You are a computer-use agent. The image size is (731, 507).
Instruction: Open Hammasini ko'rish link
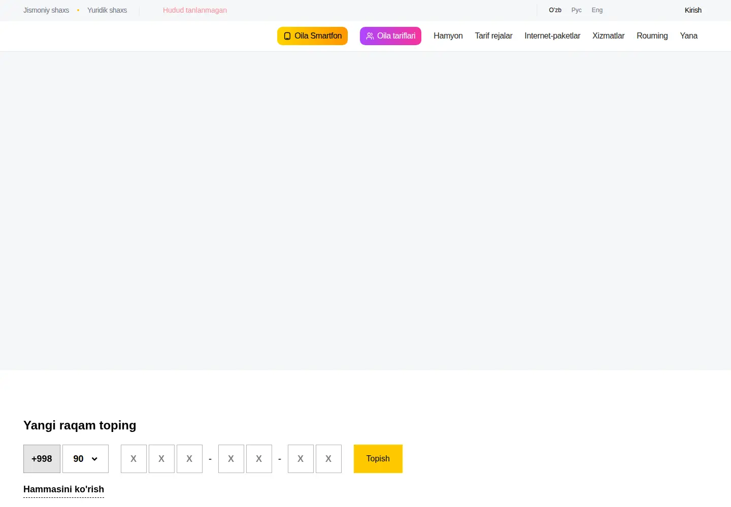click(63, 489)
